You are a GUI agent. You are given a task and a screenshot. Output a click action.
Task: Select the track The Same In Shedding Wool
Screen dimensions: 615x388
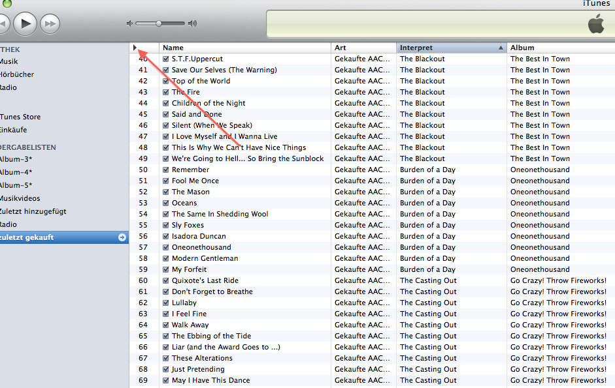[x=220, y=214]
